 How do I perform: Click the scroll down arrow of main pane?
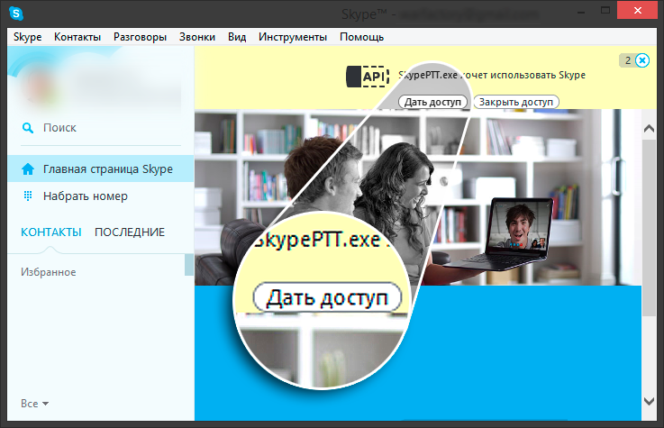coord(649,400)
